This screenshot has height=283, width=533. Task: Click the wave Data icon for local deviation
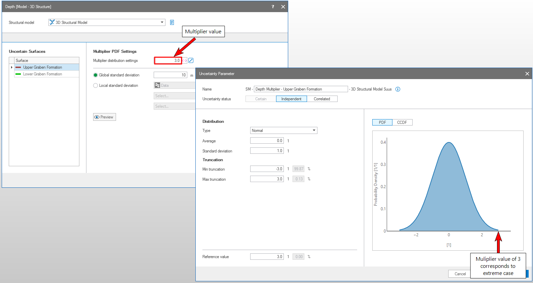pyautogui.click(x=157, y=85)
